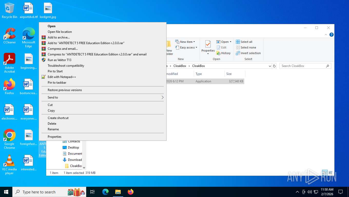Click Properties checkmark icon in ribbon
Viewport: 349px width, 197px height.
208,44
